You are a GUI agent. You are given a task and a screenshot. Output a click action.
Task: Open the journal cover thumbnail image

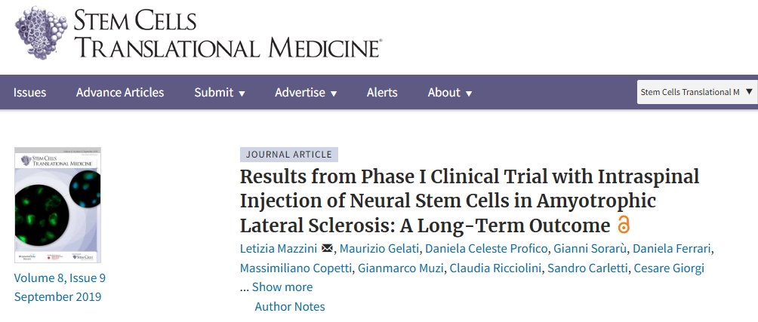coord(57,205)
